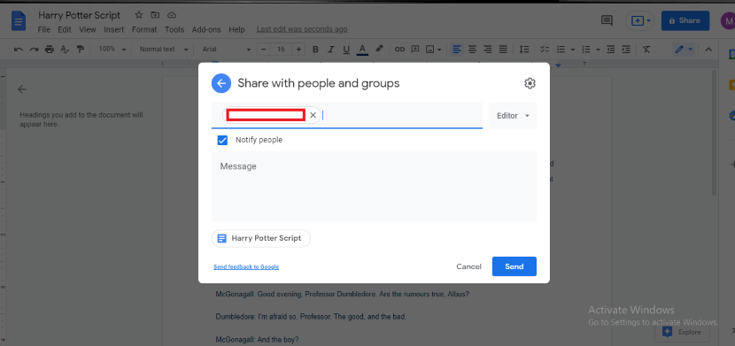Hide the menus with chevron
This screenshot has width=735, height=346.
coord(708,50)
